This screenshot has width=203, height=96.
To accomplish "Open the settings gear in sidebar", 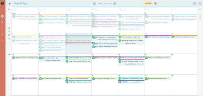I will tap(2, 35).
